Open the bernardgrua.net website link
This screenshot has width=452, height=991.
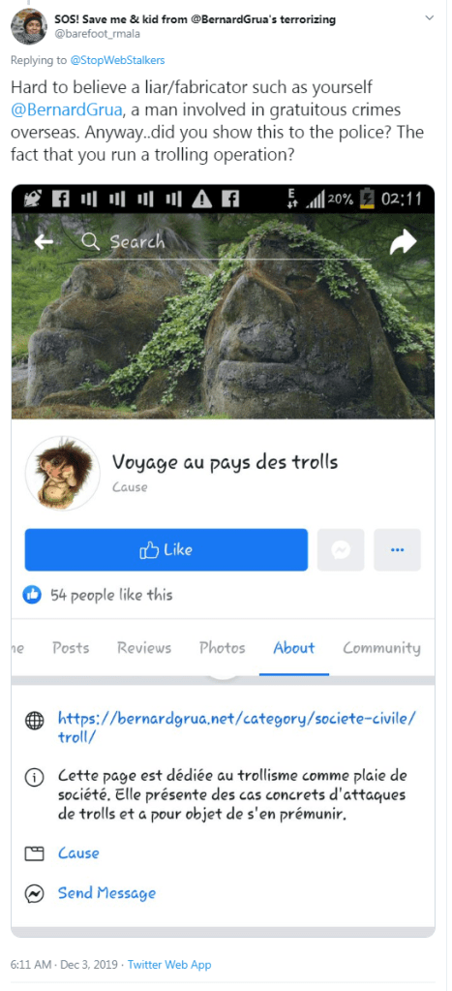(x=237, y=728)
